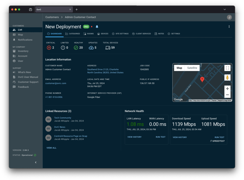Open the three-dot more options menu

coord(229,26)
